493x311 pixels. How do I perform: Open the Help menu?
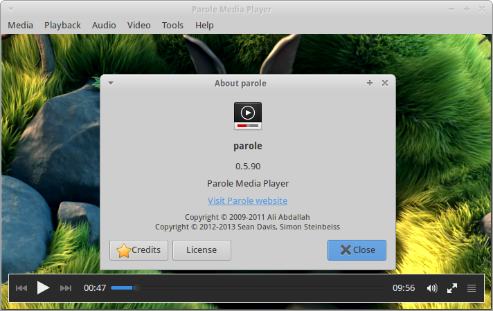[x=204, y=25]
